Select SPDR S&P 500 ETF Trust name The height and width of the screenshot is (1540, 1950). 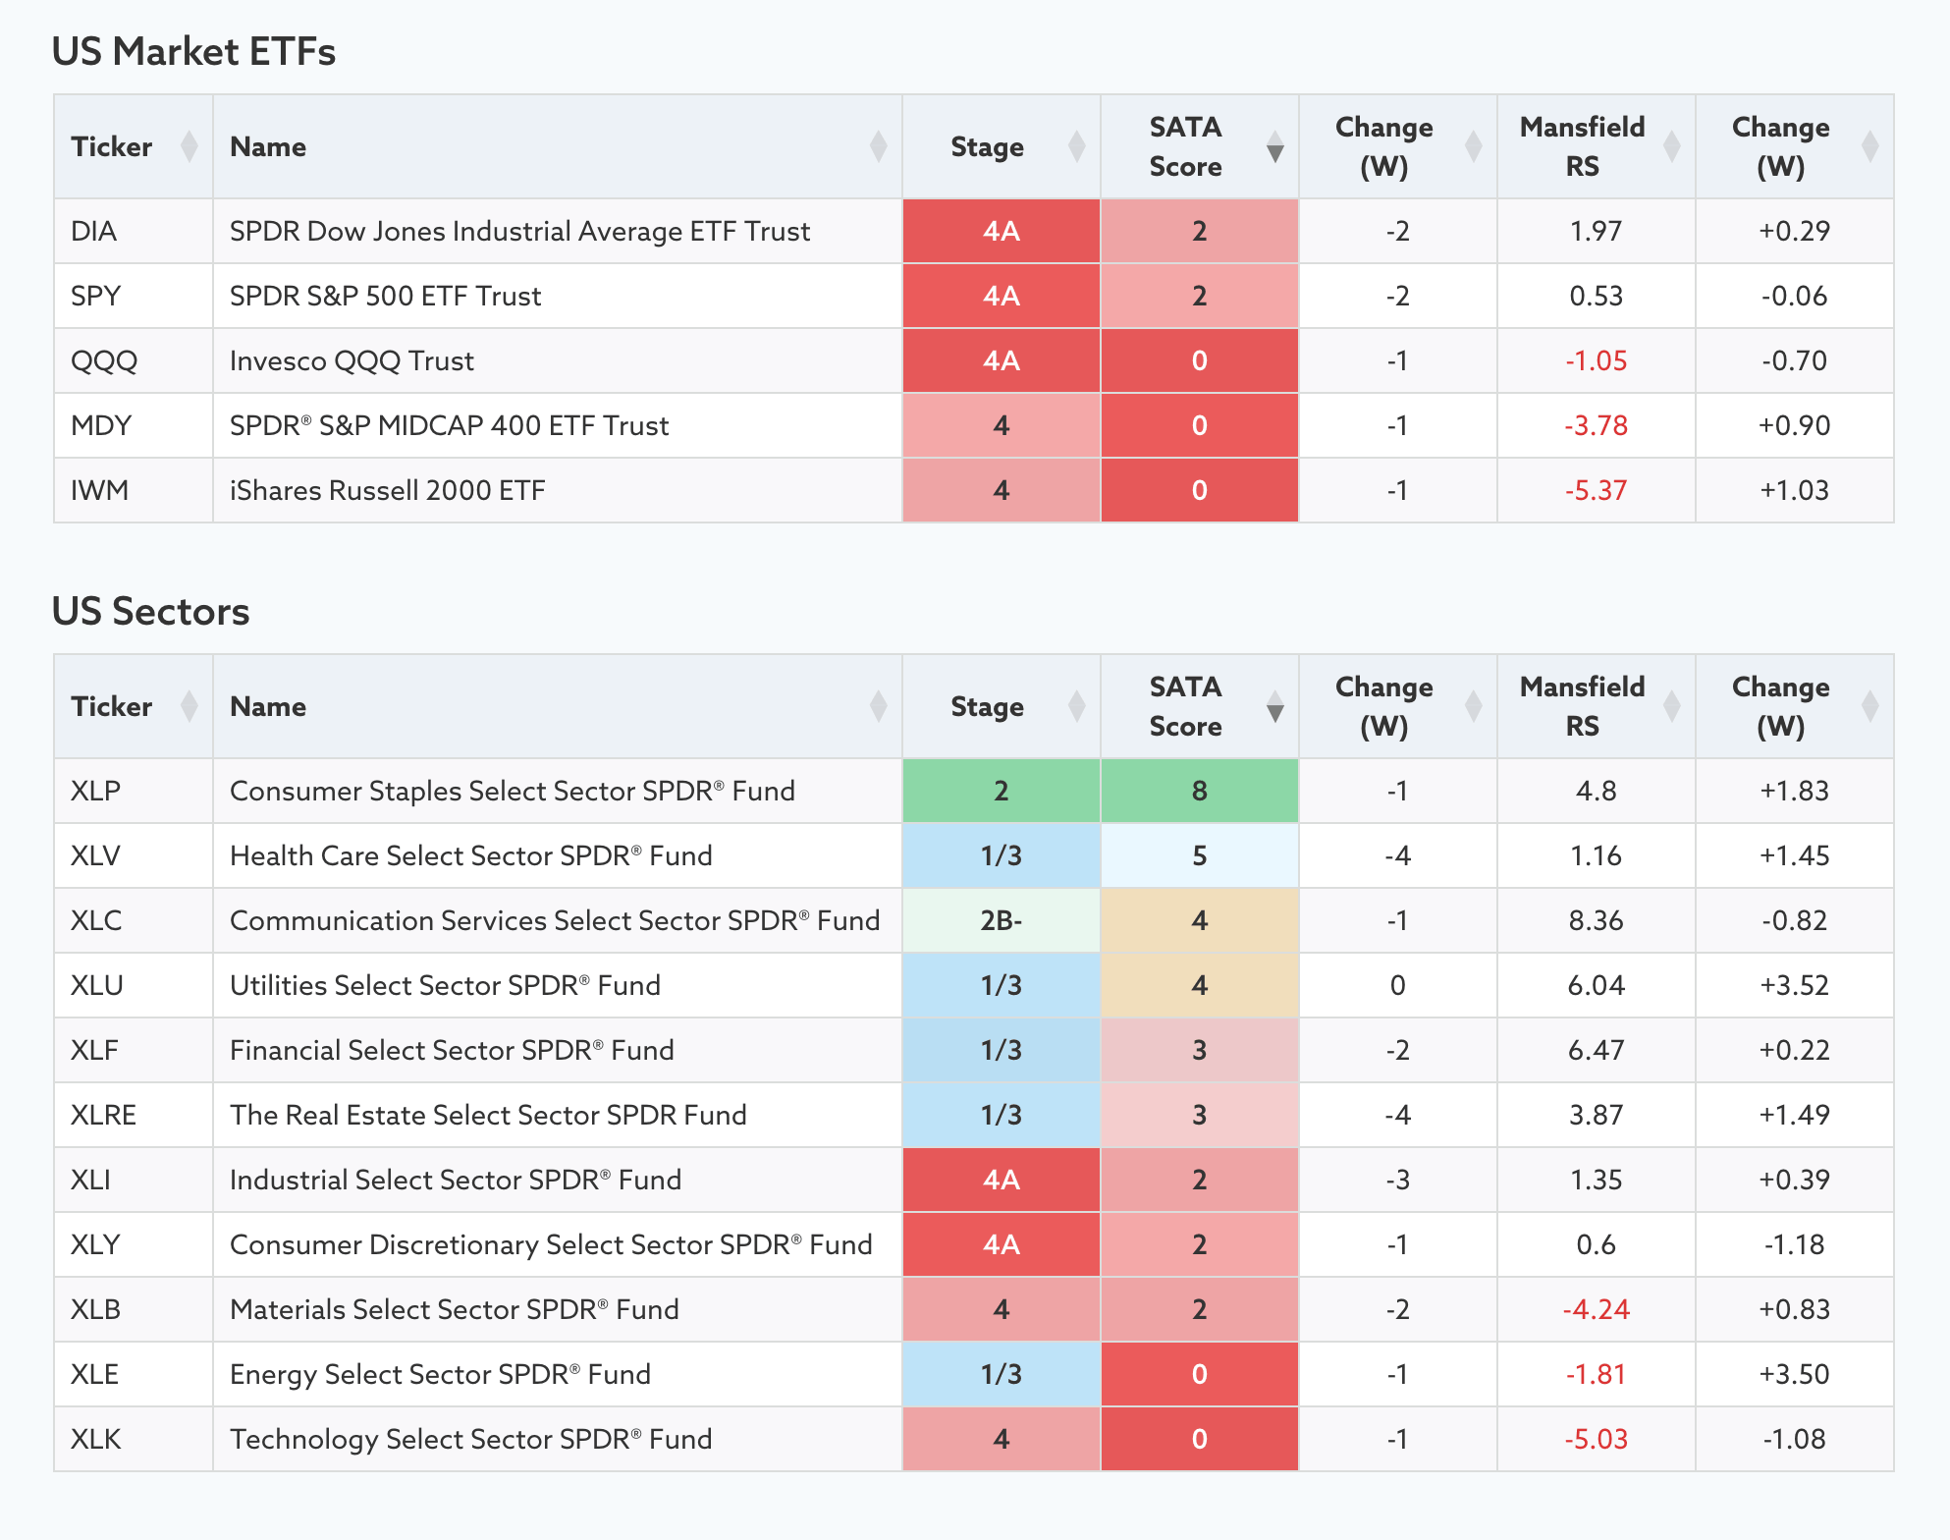(385, 296)
